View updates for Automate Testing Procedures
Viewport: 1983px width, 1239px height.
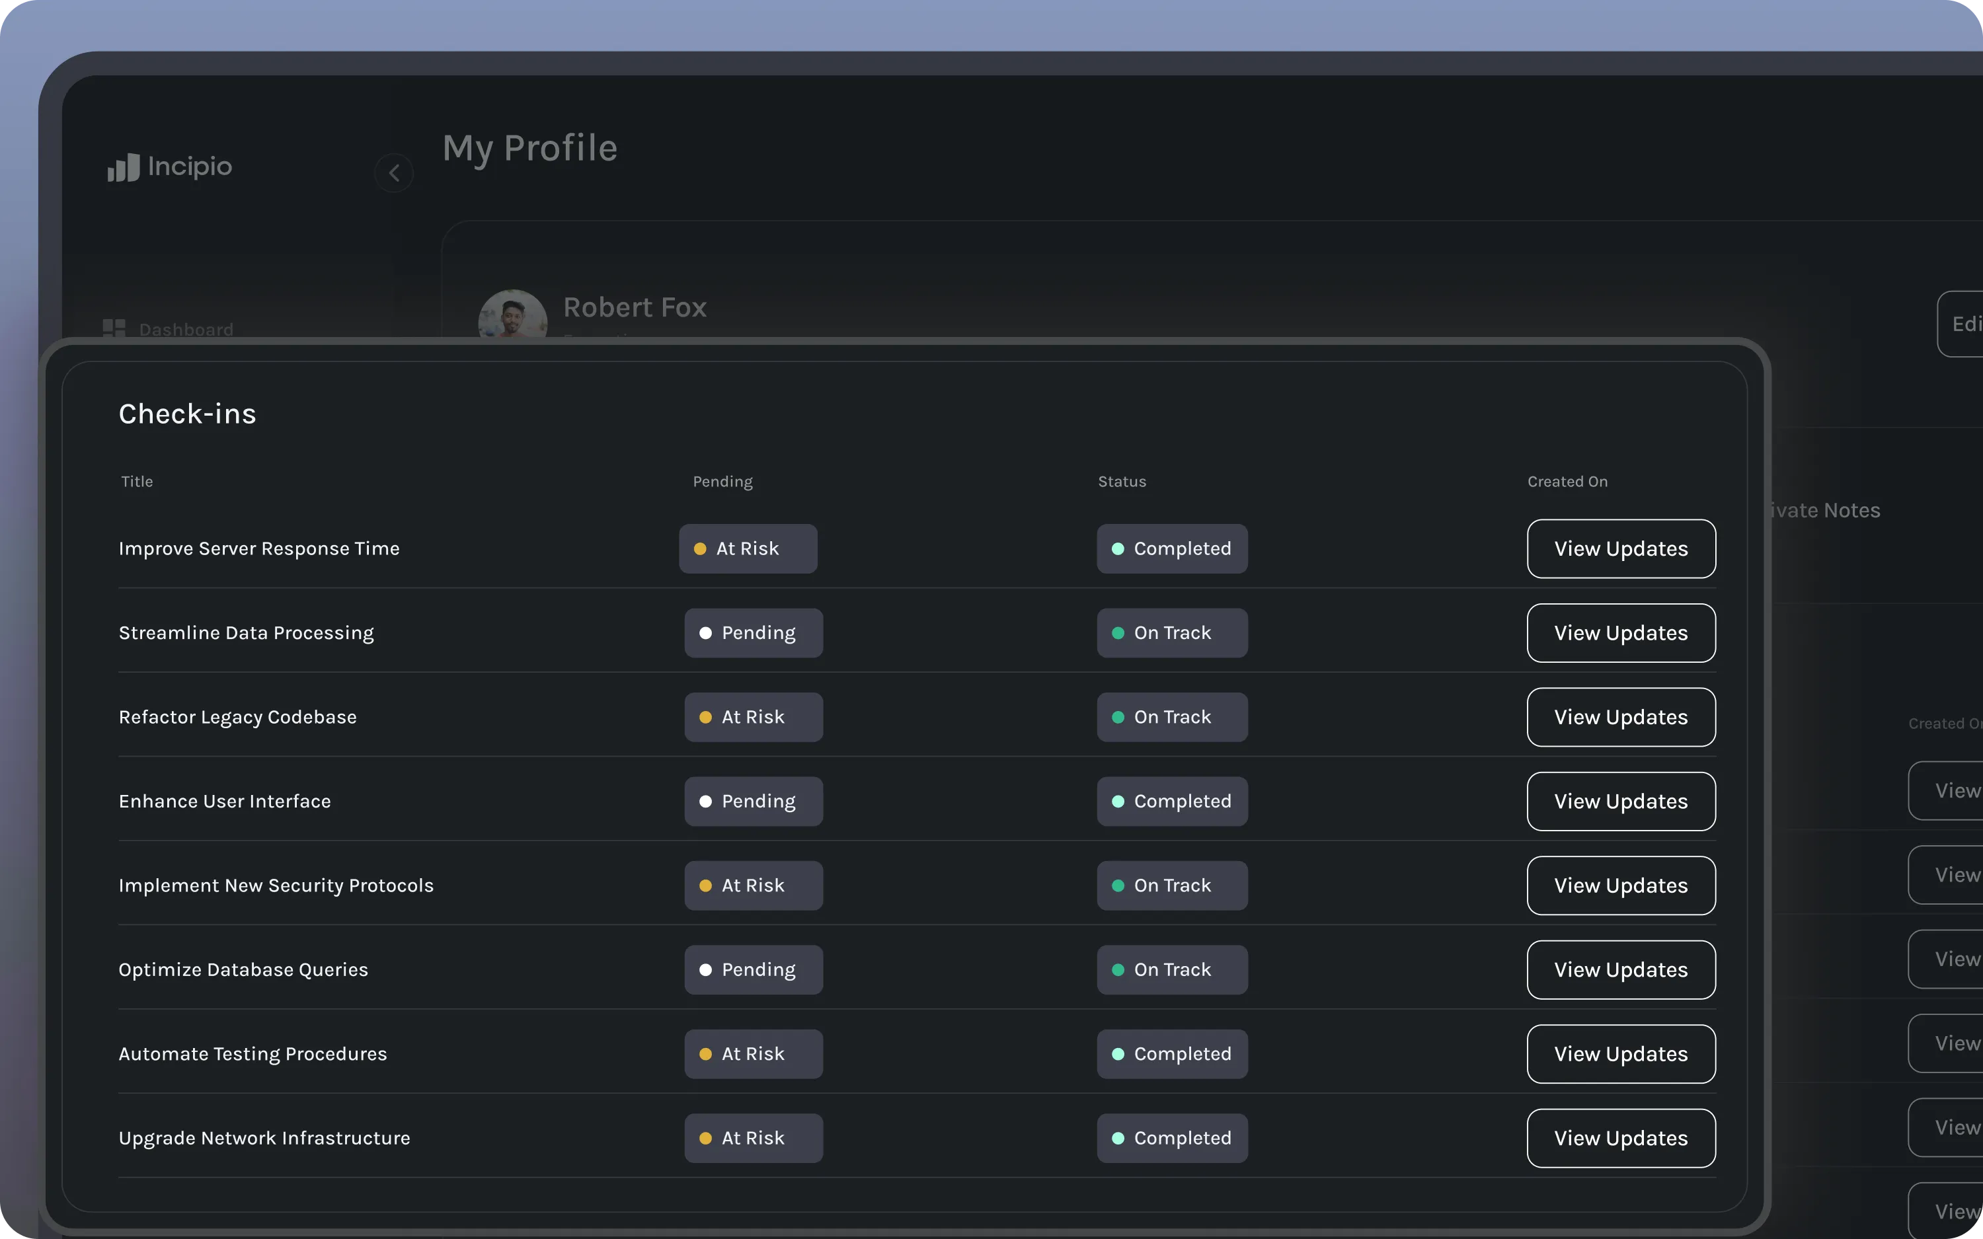tap(1620, 1054)
